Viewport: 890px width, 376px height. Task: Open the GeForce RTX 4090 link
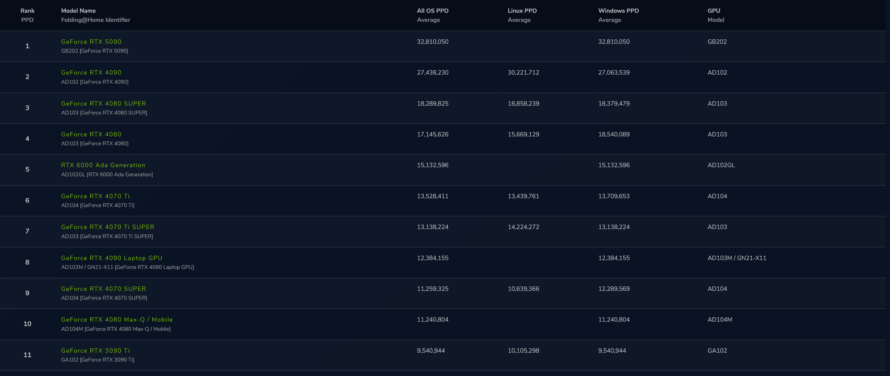pyautogui.click(x=91, y=72)
